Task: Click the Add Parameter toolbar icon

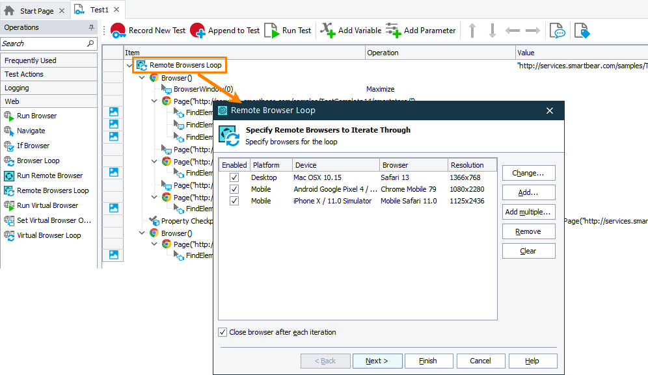Action: [393, 30]
